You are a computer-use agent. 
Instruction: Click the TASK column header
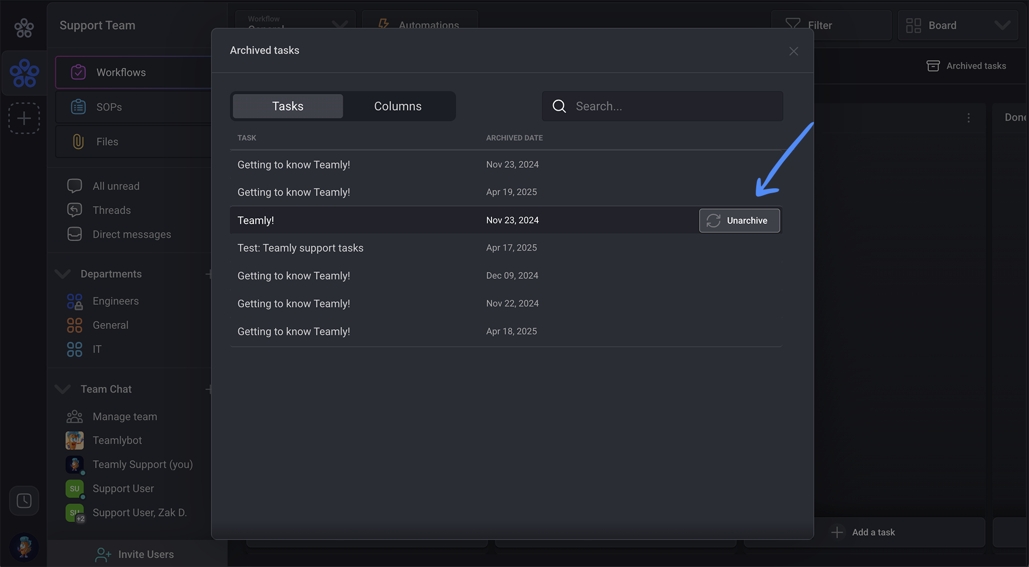(247, 138)
